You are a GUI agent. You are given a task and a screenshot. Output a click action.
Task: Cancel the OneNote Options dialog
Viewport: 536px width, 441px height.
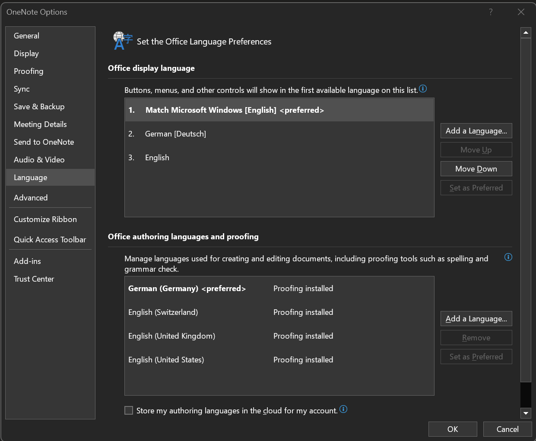point(507,429)
